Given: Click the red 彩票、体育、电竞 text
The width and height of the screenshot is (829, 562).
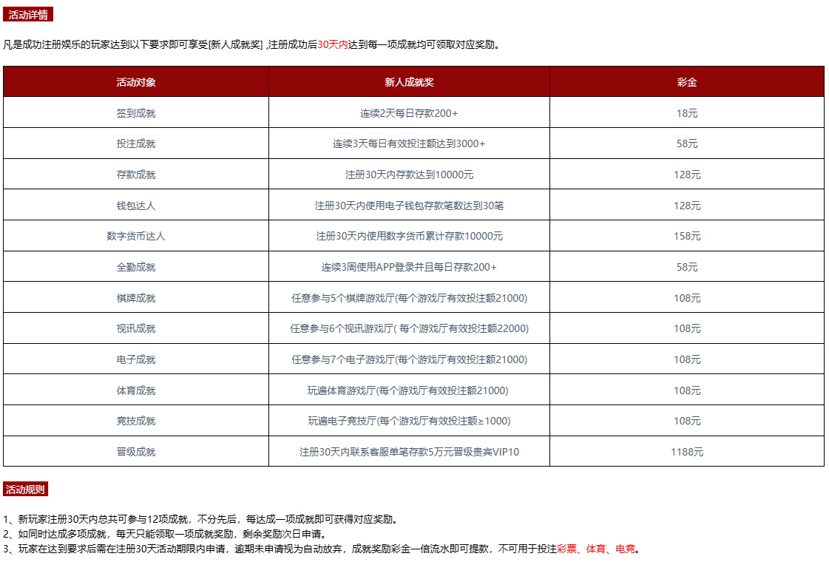Looking at the screenshot, I should [x=596, y=549].
